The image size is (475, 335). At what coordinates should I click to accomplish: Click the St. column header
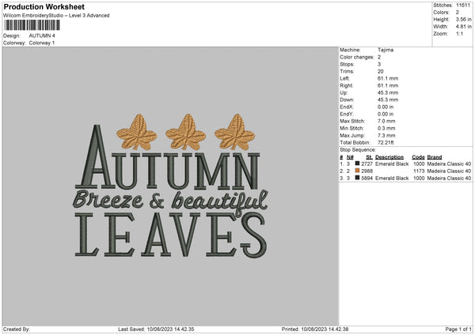[369, 156]
